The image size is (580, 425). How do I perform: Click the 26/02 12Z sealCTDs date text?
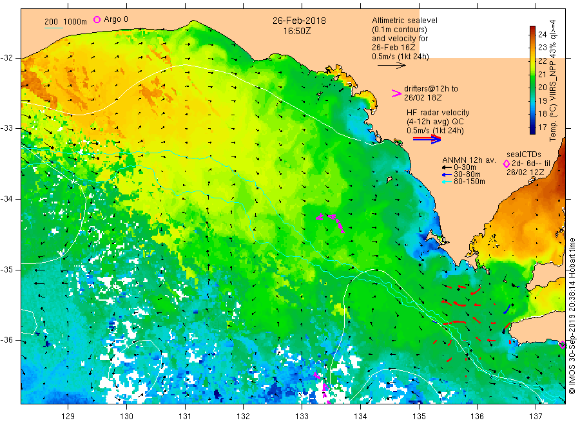coord(525,173)
